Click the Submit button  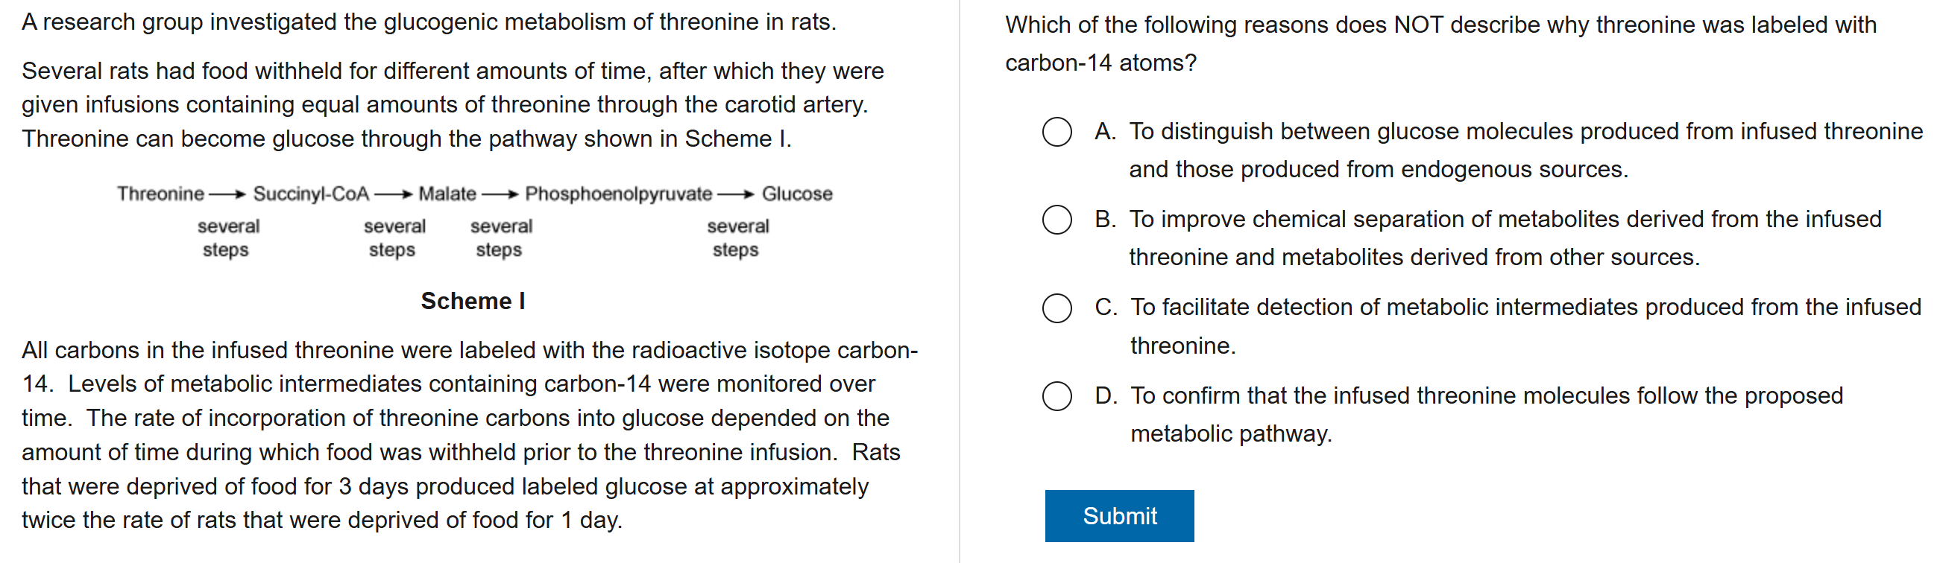click(x=1118, y=515)
